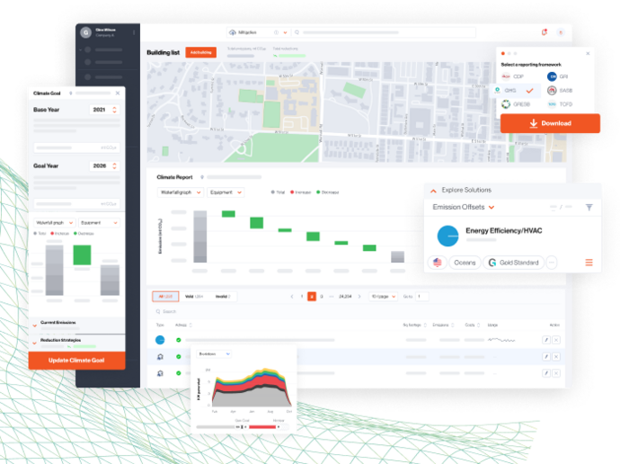This screenshot has width=620, height=464.
Task: Click the blue type icon in the first table row
Action: point(160,340)
